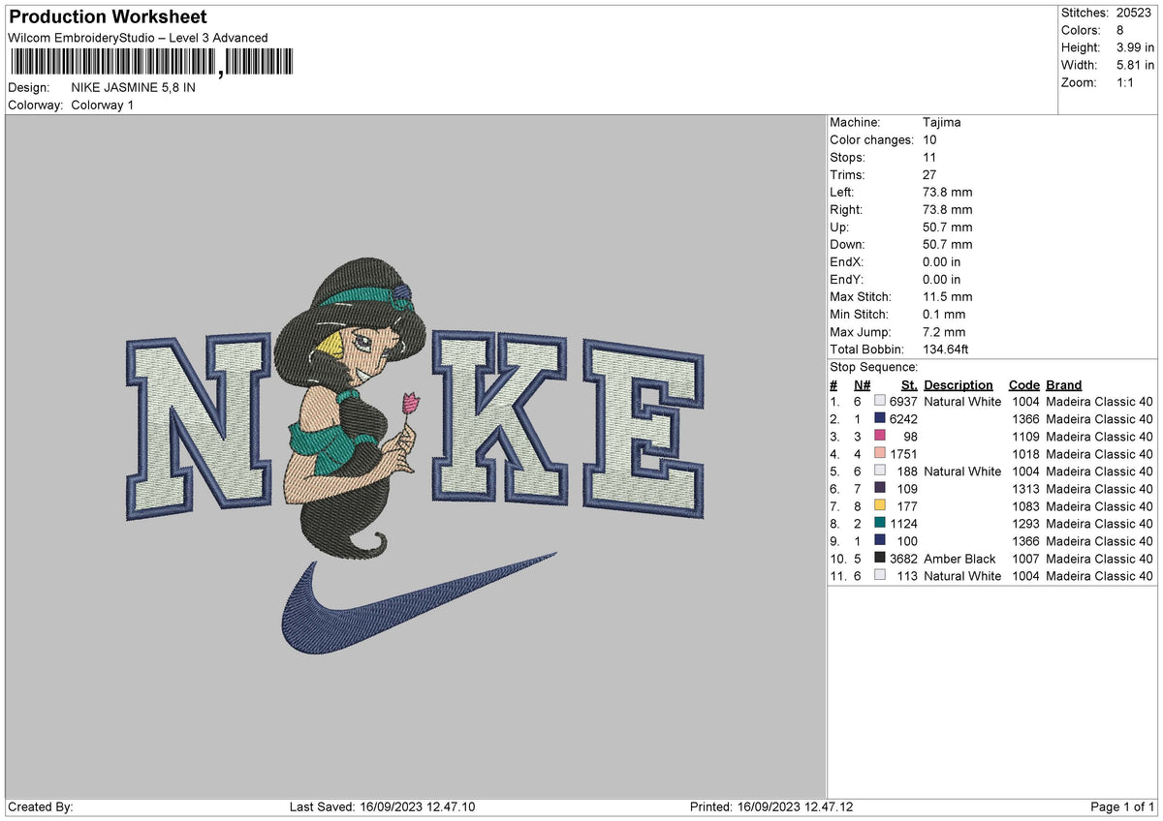Click the white swatch in stop row 1

(880, 402)
